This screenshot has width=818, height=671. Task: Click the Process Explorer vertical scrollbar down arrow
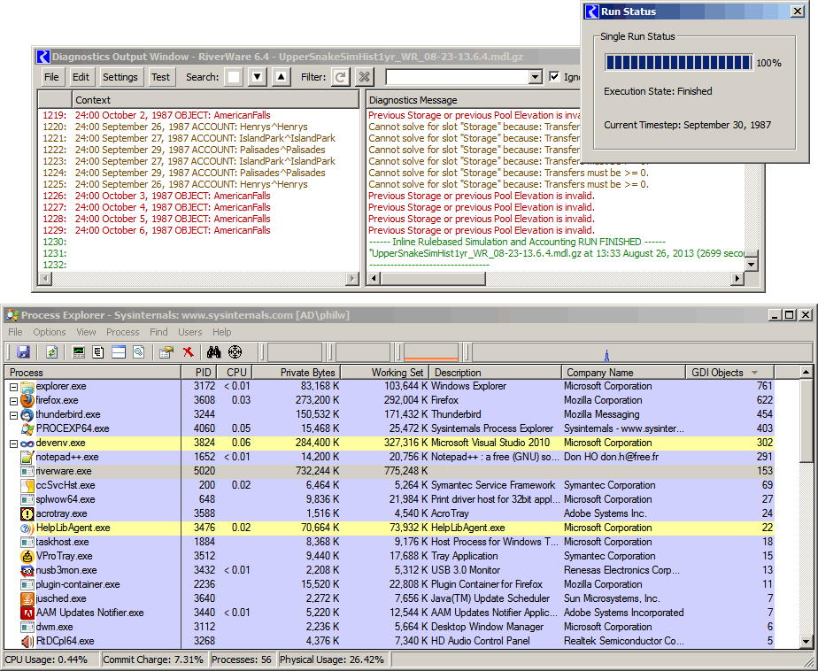806,643
